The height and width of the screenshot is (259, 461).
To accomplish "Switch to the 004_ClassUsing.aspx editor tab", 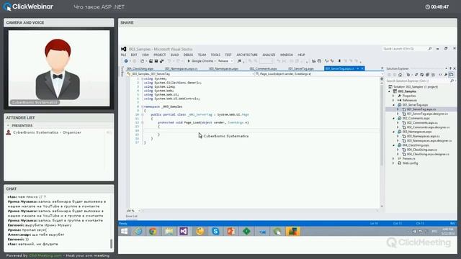I will pyautogui.click(x=140, y=69).
